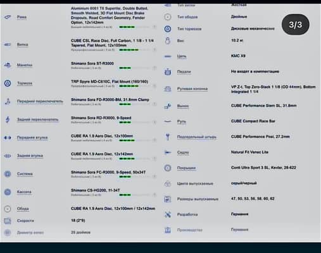Select the Natural Fit Venec Lite text
This screenshot has height=253, width=321.
coord(249,152)
